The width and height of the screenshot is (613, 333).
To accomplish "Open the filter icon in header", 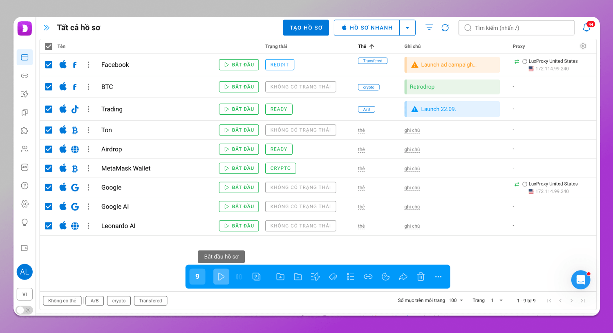I will click(x=429, y=28).
